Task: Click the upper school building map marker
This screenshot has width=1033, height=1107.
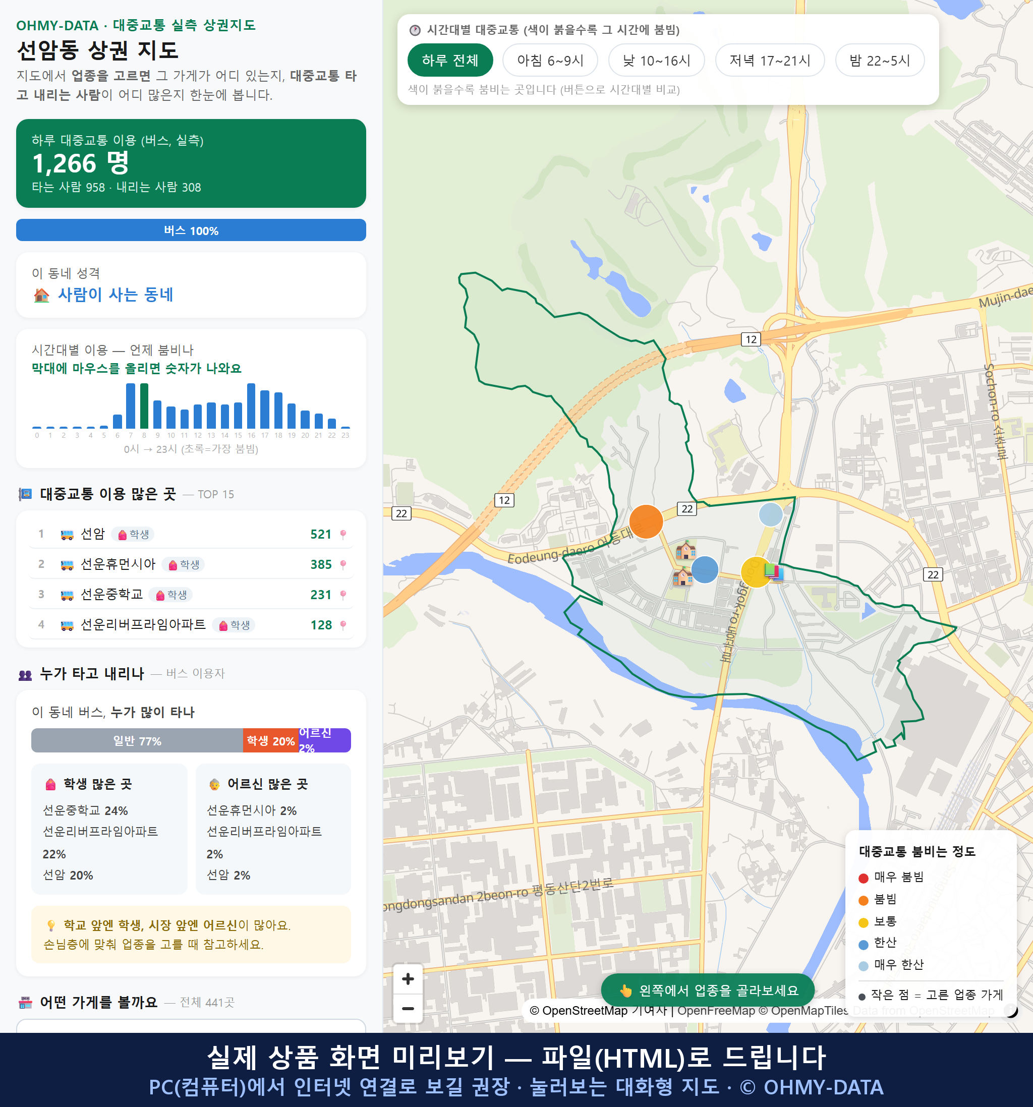Action: coord(685,550)
